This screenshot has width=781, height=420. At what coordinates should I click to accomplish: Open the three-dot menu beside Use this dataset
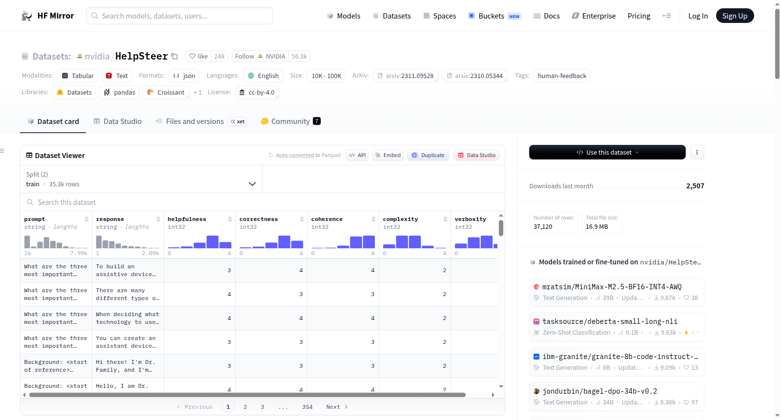(x=697, y=152)
